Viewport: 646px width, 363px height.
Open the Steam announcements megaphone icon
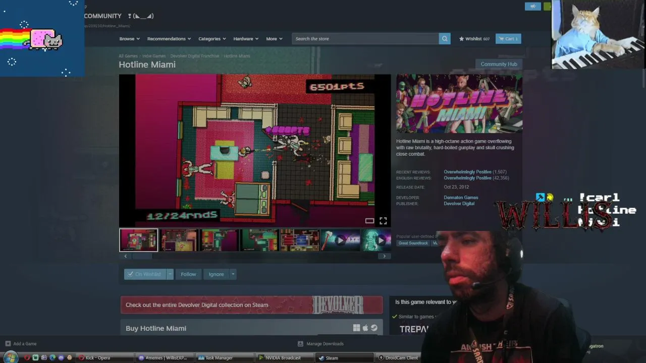[532, 6]
